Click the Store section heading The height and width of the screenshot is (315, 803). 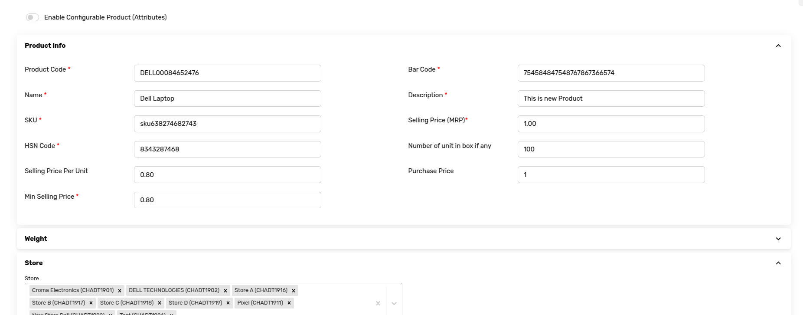[34, 263]
